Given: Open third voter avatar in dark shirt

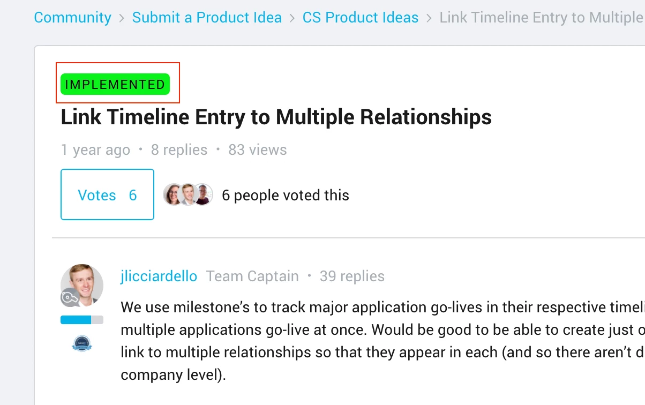Looking at the screenshot, I should click(x=203, y=194).
